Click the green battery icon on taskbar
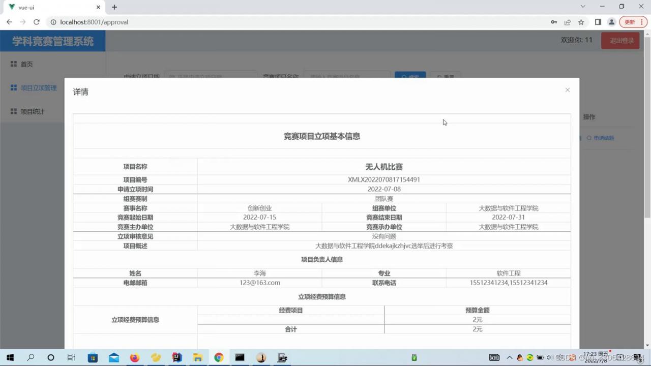This screenshot has height=366, width=651. (x=414, y=357)
